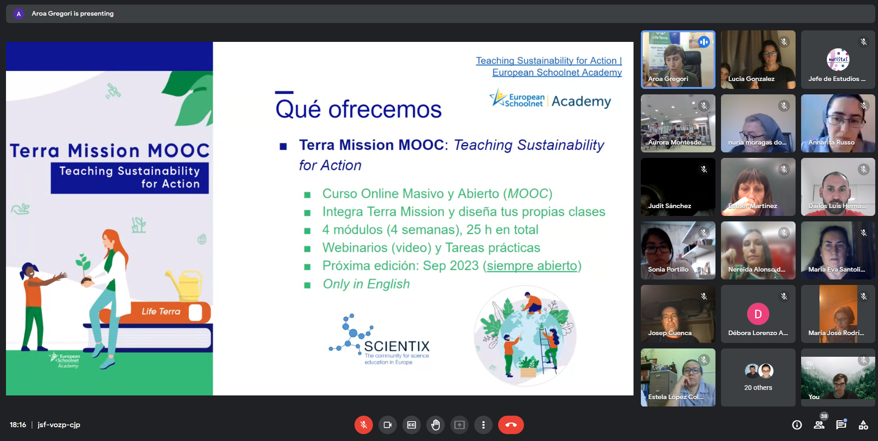
Task: Open the activities shapes icon
Action: (863, 425)
